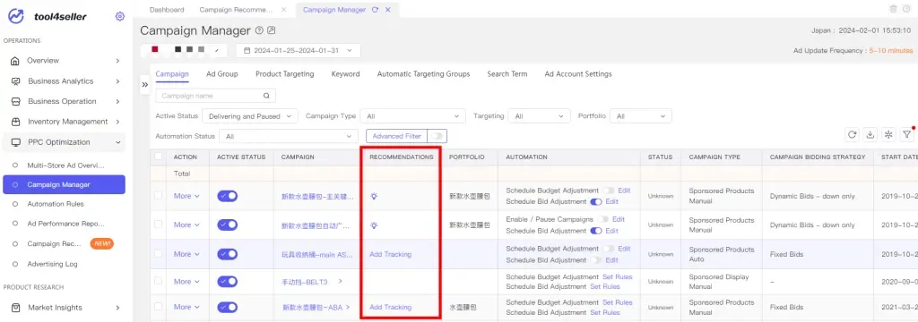Open the 手动挡-BELT3 campaign link
The height and width of the screenshot is (322, 918).
[x=305, y=282]
